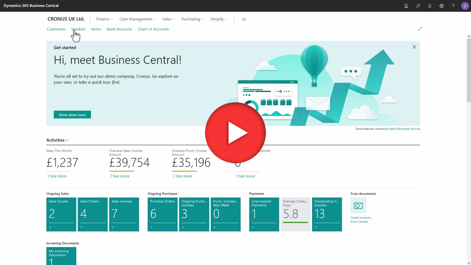
Task: Open the Average Collection Days tile
Action: coord(296,215)
